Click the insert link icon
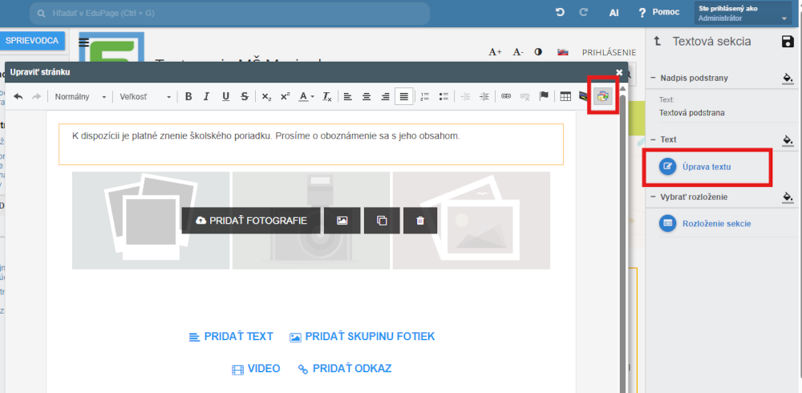Image resolution: width=802 pixels, height=393 pixels. [506, 97]
